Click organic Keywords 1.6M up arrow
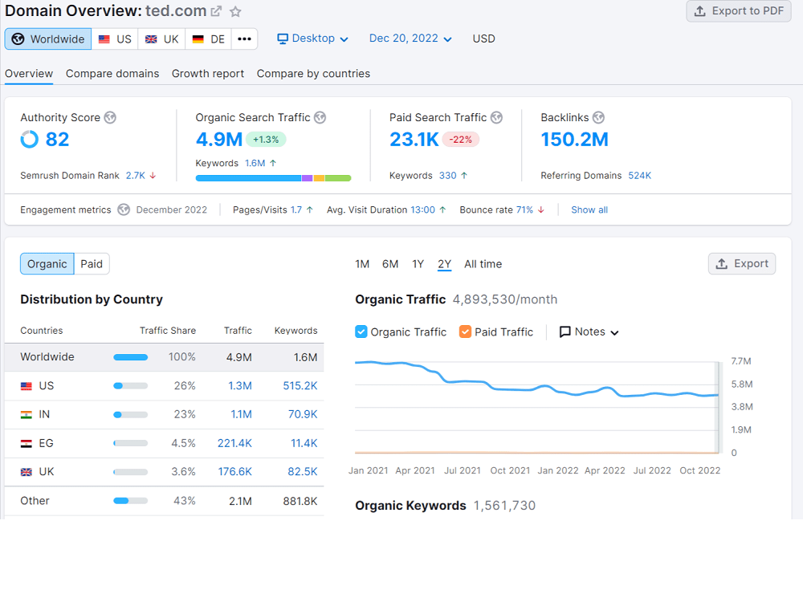The height and width of the screenshot is (602, 803). 273,163
